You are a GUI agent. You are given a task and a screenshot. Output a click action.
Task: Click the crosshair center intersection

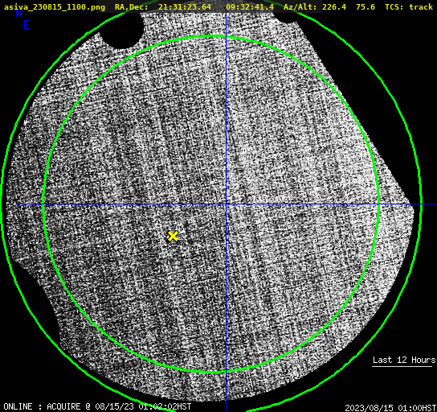[226, 204]
